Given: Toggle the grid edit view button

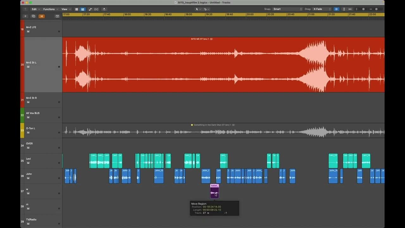Looking at the screenshot, I should click(x=77, y=9).
